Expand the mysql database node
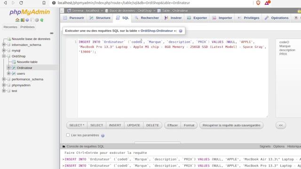 [x=4, y=50]
